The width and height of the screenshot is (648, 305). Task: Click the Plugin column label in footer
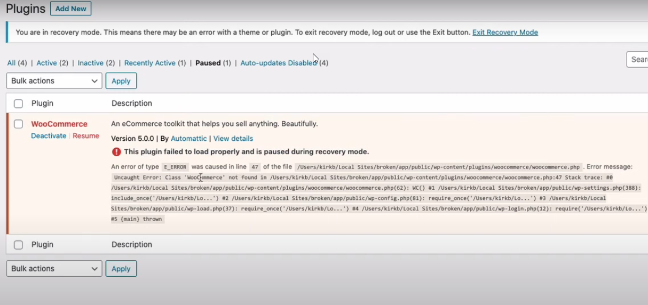point(42,245)
